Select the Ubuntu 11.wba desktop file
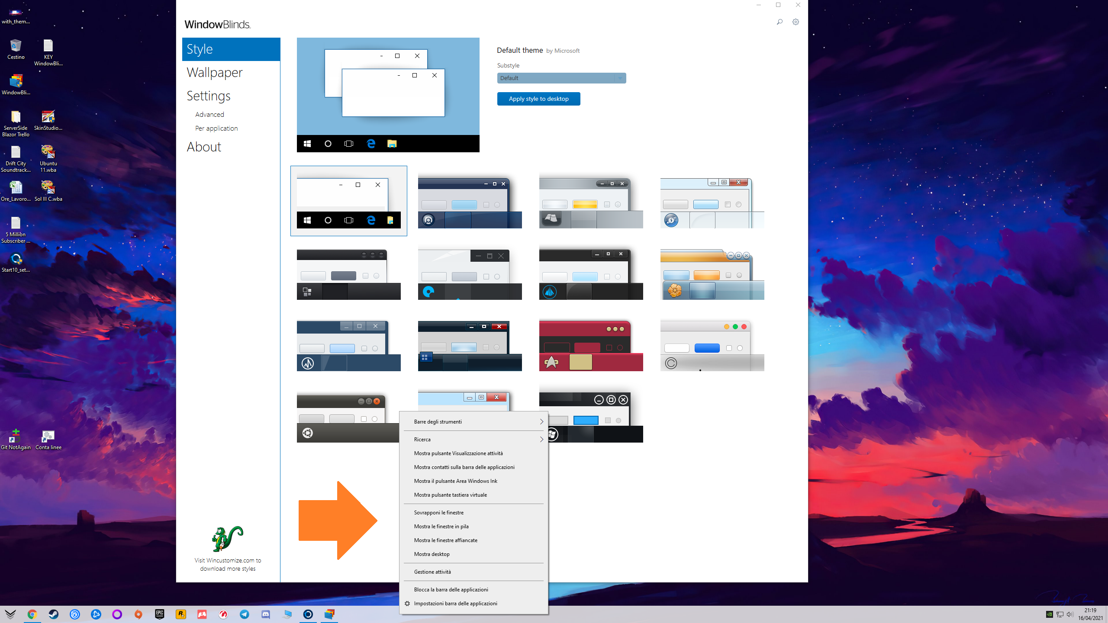The width and height of the screenshot is (1108, 623). coord(48,159)
